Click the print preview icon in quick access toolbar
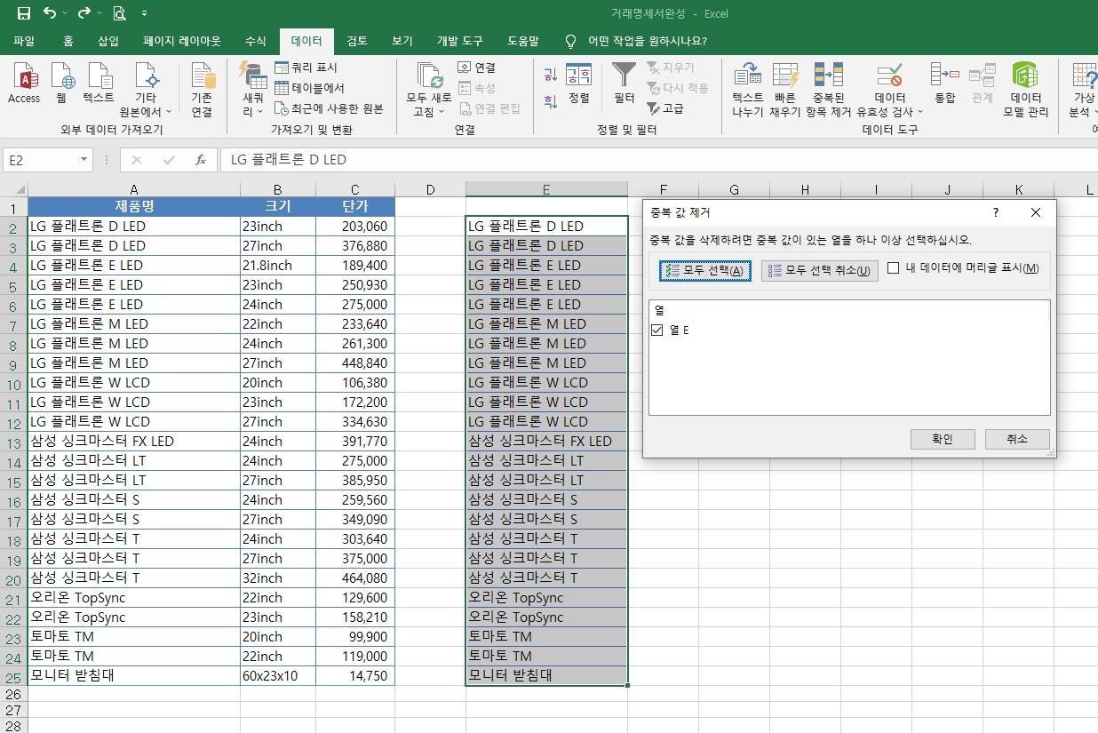The width and height of the screenshot is (1098, 733). (119, 13)
